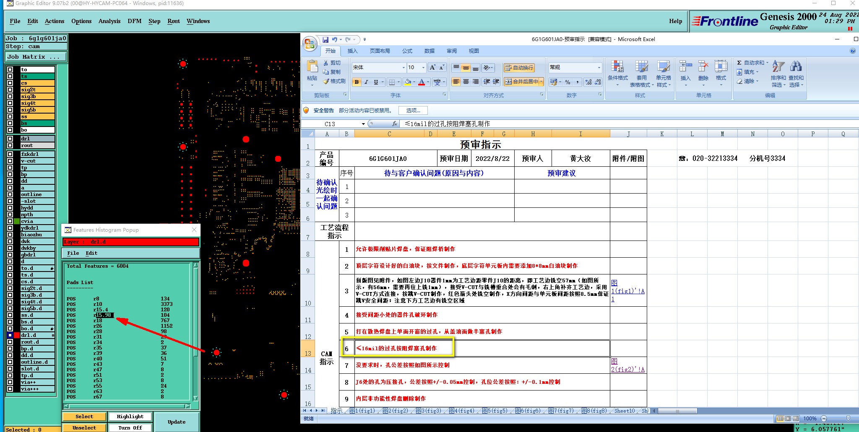
Task: Click the align text left icon
Action: (456, 82)
